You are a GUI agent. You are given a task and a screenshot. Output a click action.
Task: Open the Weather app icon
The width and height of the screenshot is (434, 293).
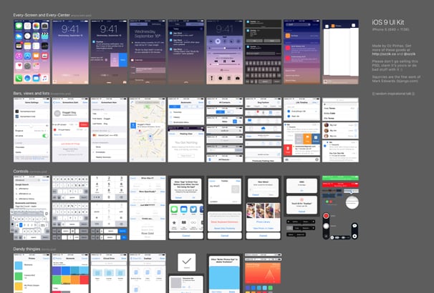click(19, 36)
